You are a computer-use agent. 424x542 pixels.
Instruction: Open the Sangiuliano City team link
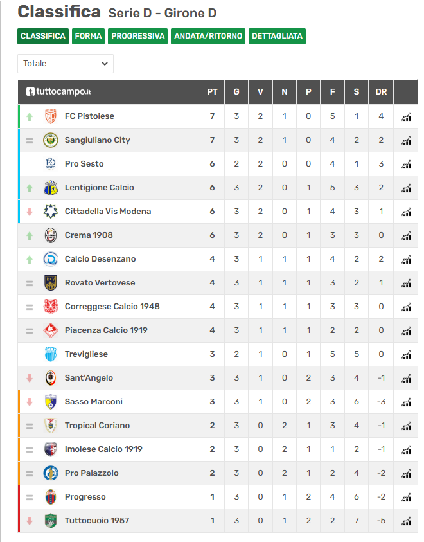point(98,140)
